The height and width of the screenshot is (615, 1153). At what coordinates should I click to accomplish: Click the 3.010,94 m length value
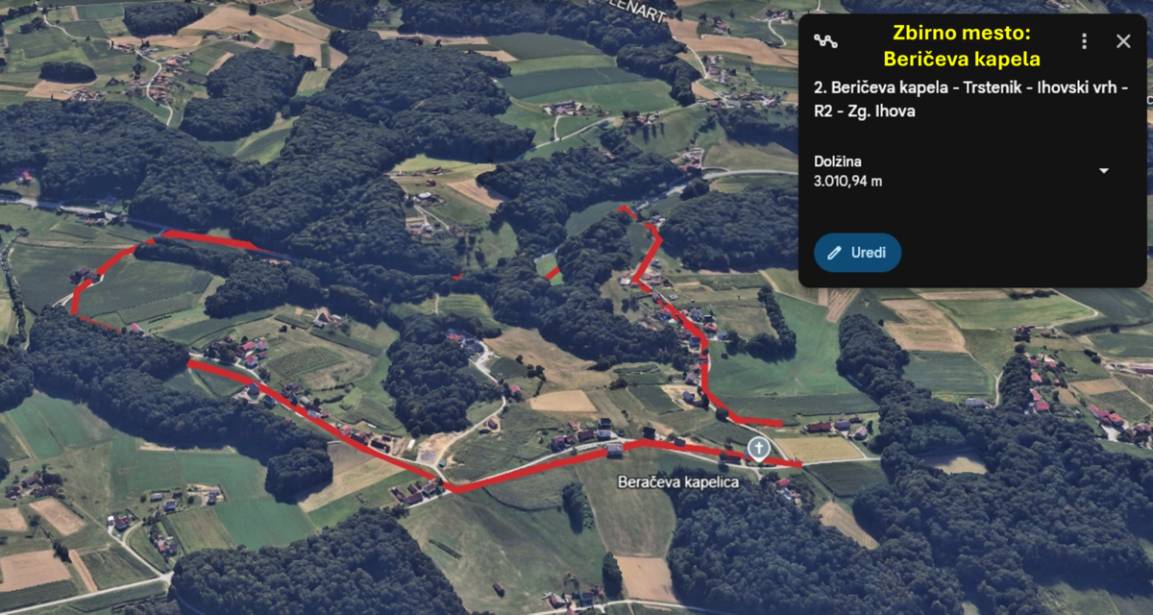(x=848, y=181)
